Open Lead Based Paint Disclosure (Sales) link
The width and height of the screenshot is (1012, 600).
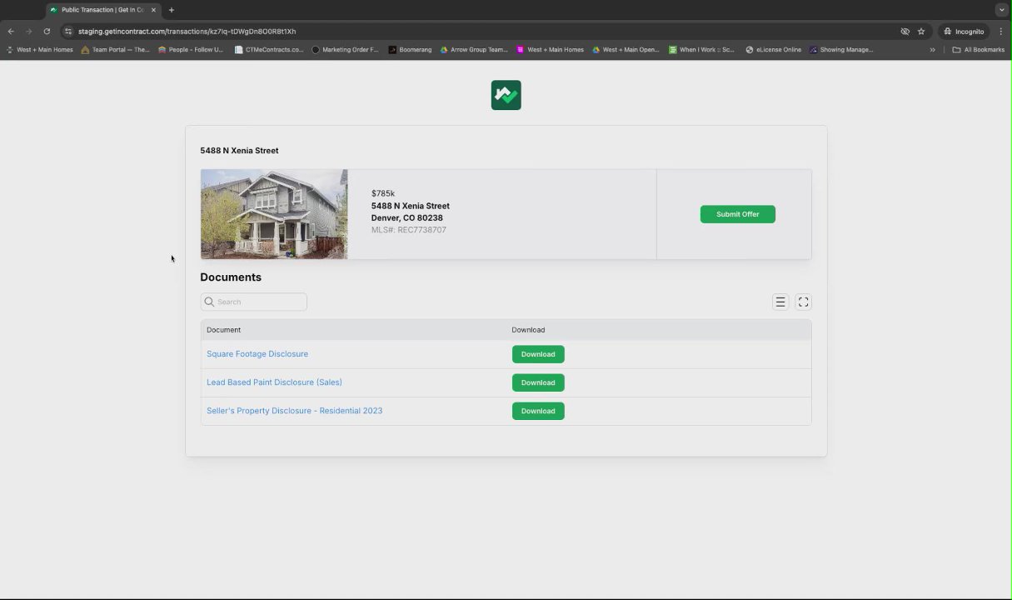[x=274, y=382]
